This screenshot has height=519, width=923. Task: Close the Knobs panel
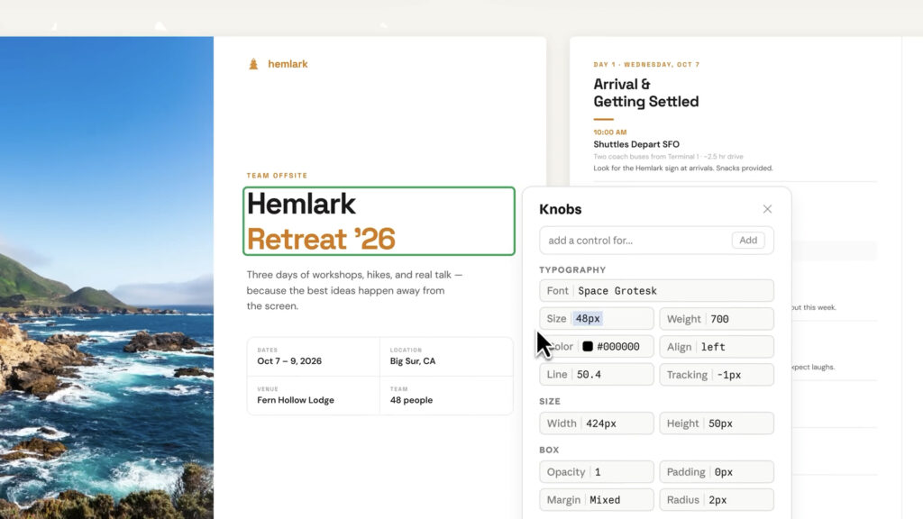(x=767, y=209)
